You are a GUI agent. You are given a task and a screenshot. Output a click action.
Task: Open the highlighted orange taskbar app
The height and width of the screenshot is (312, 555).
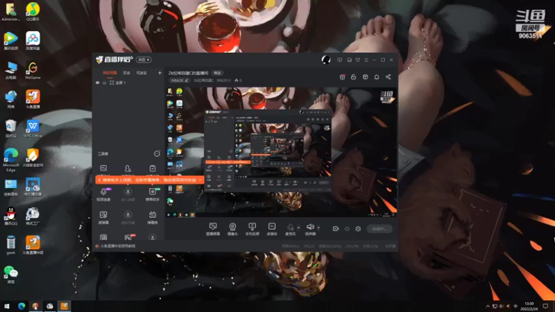click(64, 306)
